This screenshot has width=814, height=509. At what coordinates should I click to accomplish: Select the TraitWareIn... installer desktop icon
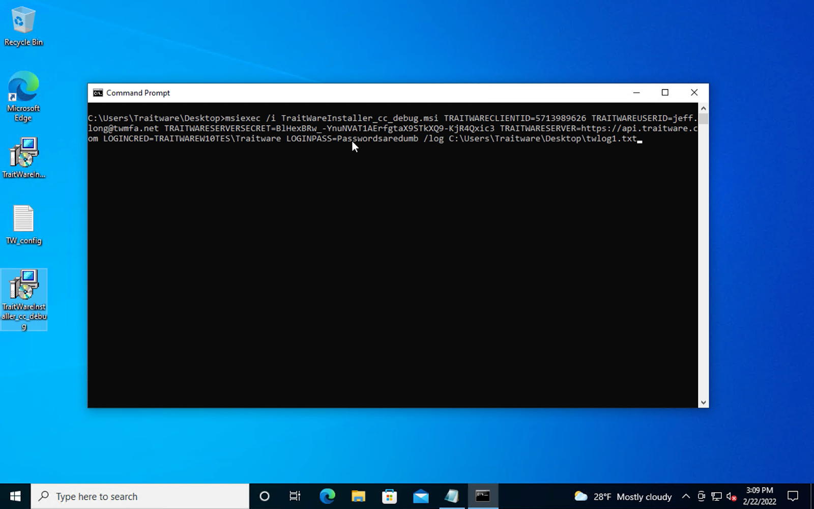click(x=23, y=158)
